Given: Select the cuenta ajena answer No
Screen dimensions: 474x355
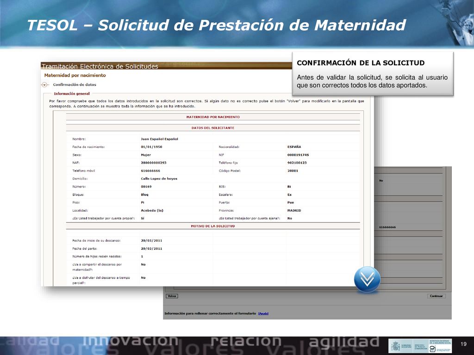Looking at the screenshot, I should pos(290,218).
